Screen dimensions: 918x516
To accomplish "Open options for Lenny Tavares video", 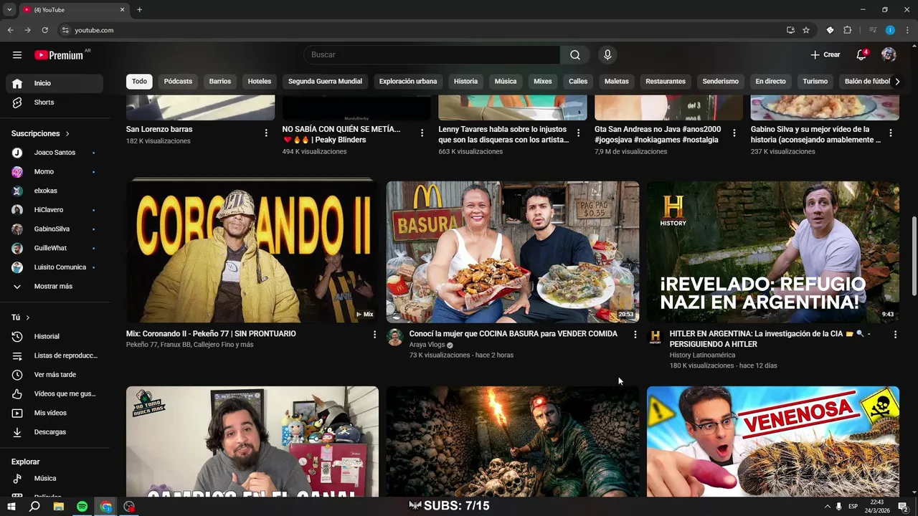I will [578, 133].
